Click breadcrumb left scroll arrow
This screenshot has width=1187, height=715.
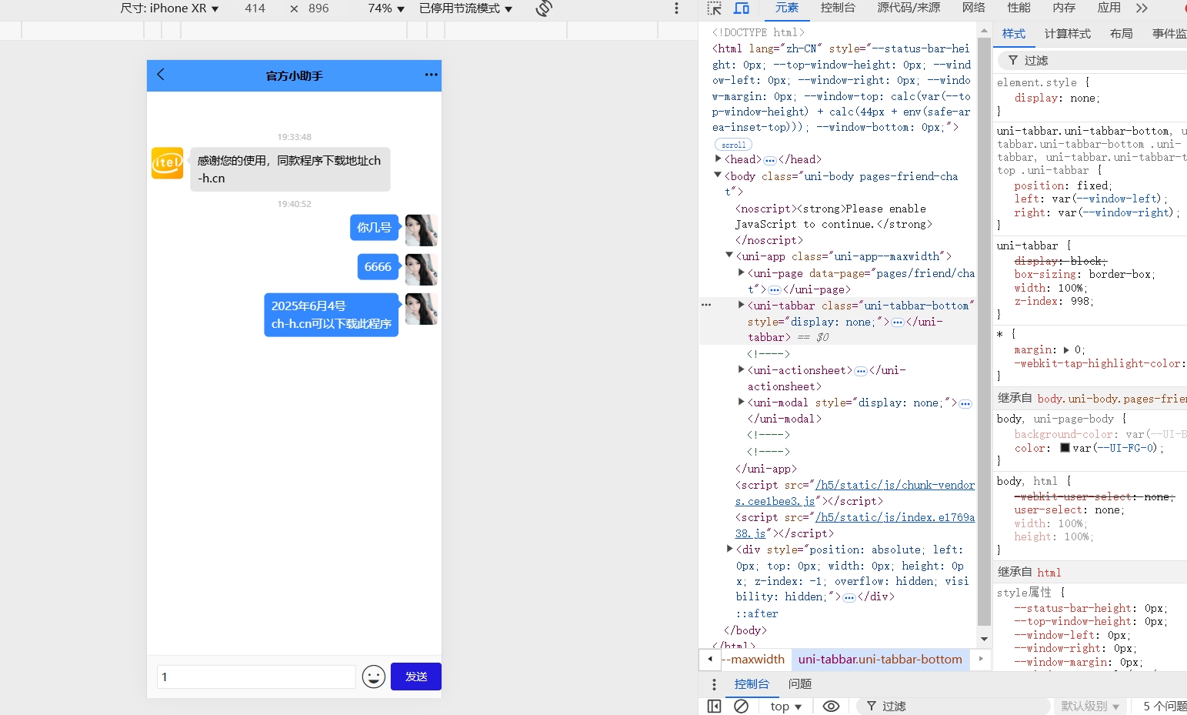pos(709,659)
